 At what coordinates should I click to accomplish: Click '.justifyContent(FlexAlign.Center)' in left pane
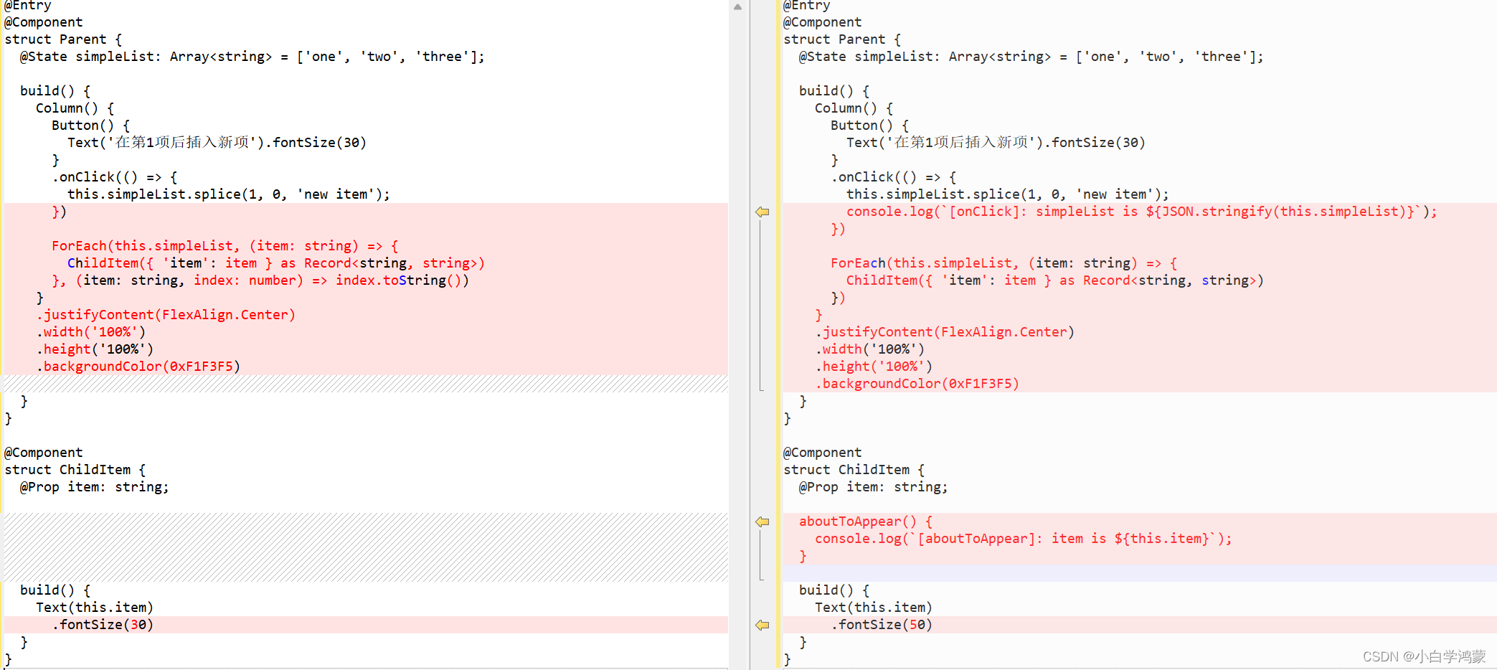(x=166, y=315)
